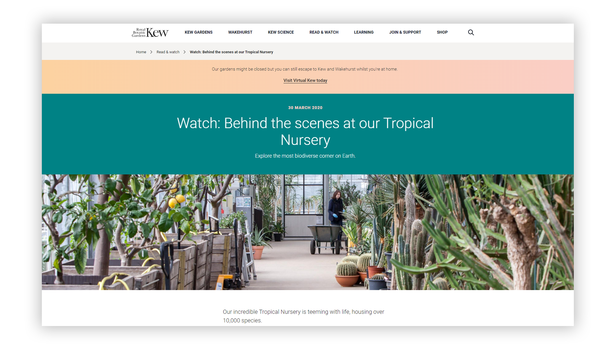This screenshot has width=616, height=350.
Task: Click the chevron right after Home breadcrumb
Action: click(x=151, y=52)
